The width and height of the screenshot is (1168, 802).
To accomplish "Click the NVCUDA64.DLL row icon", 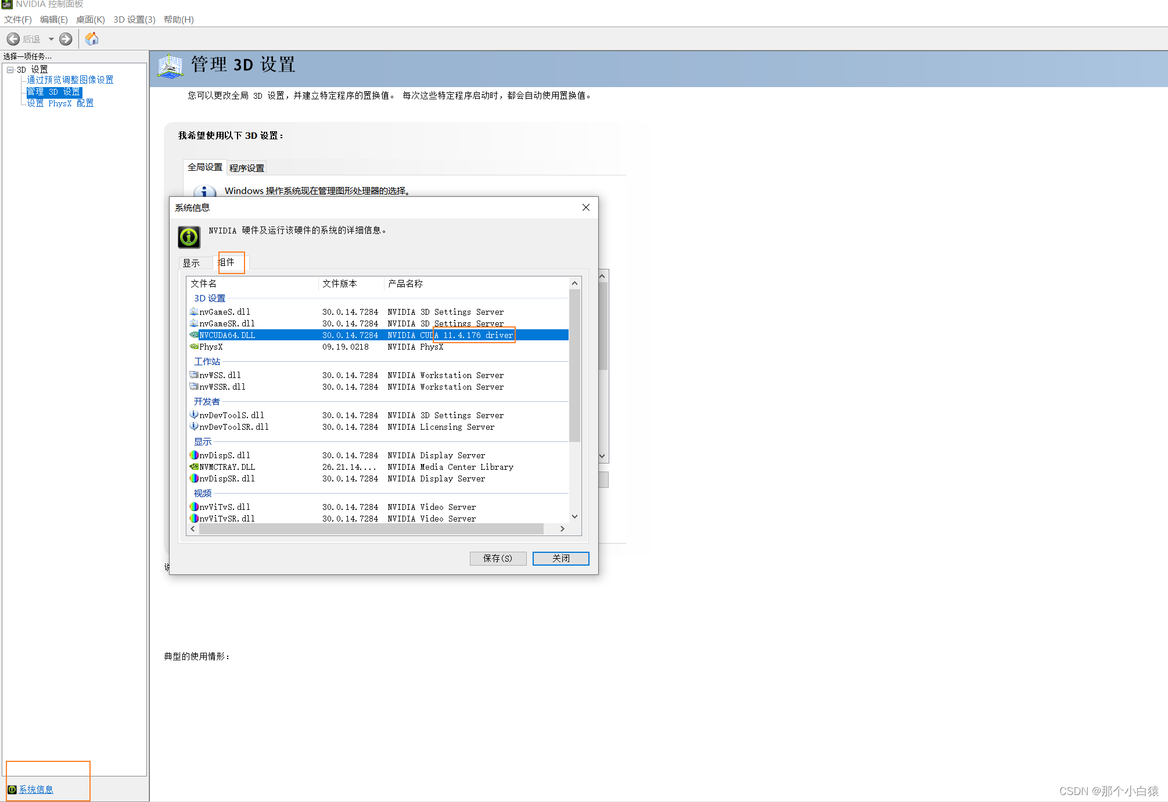I will tap(194, 335).
